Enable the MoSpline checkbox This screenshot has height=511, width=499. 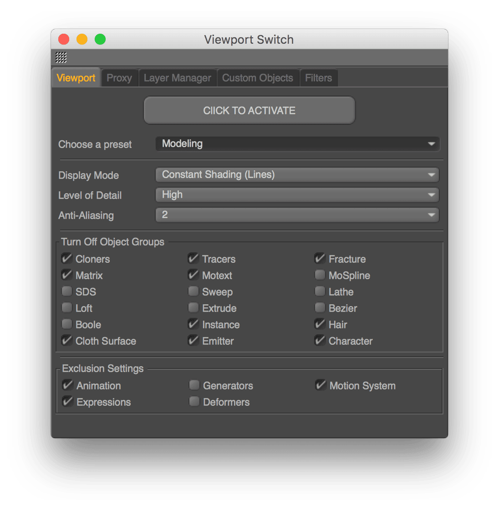tap(320, 275)
